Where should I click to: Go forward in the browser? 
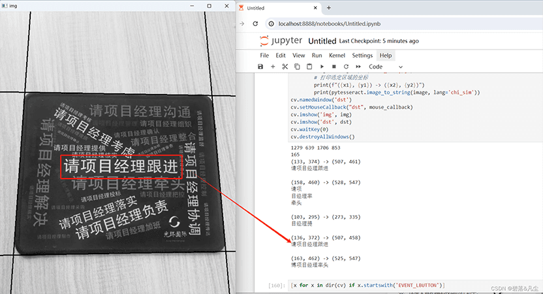tap(242, 23)
